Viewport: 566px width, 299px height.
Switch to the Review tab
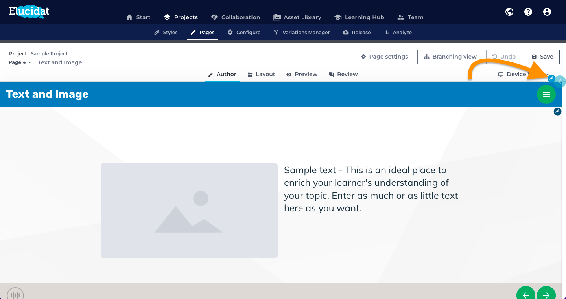pyautogui.click(x=343, y=74)
